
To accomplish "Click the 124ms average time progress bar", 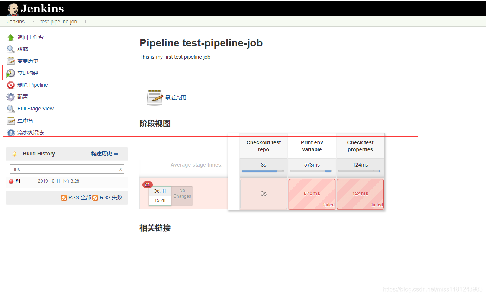I will pos(359,171).
